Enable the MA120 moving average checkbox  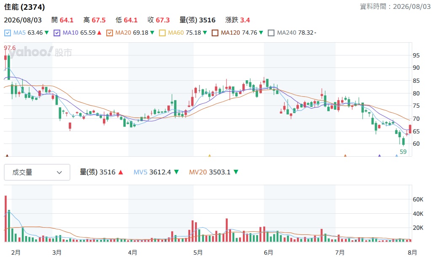point(215,33)
